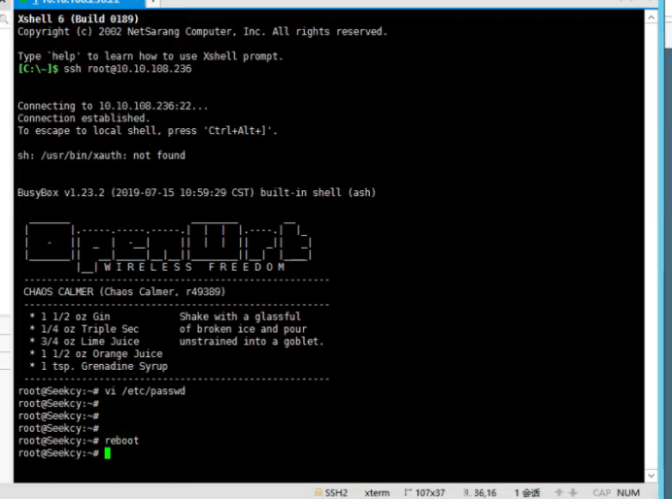Image resolution: width=672 pixels, height=499 pixels.
Task: Click the BusyBox v1.23.2 version line
Action: pos(196,193)
